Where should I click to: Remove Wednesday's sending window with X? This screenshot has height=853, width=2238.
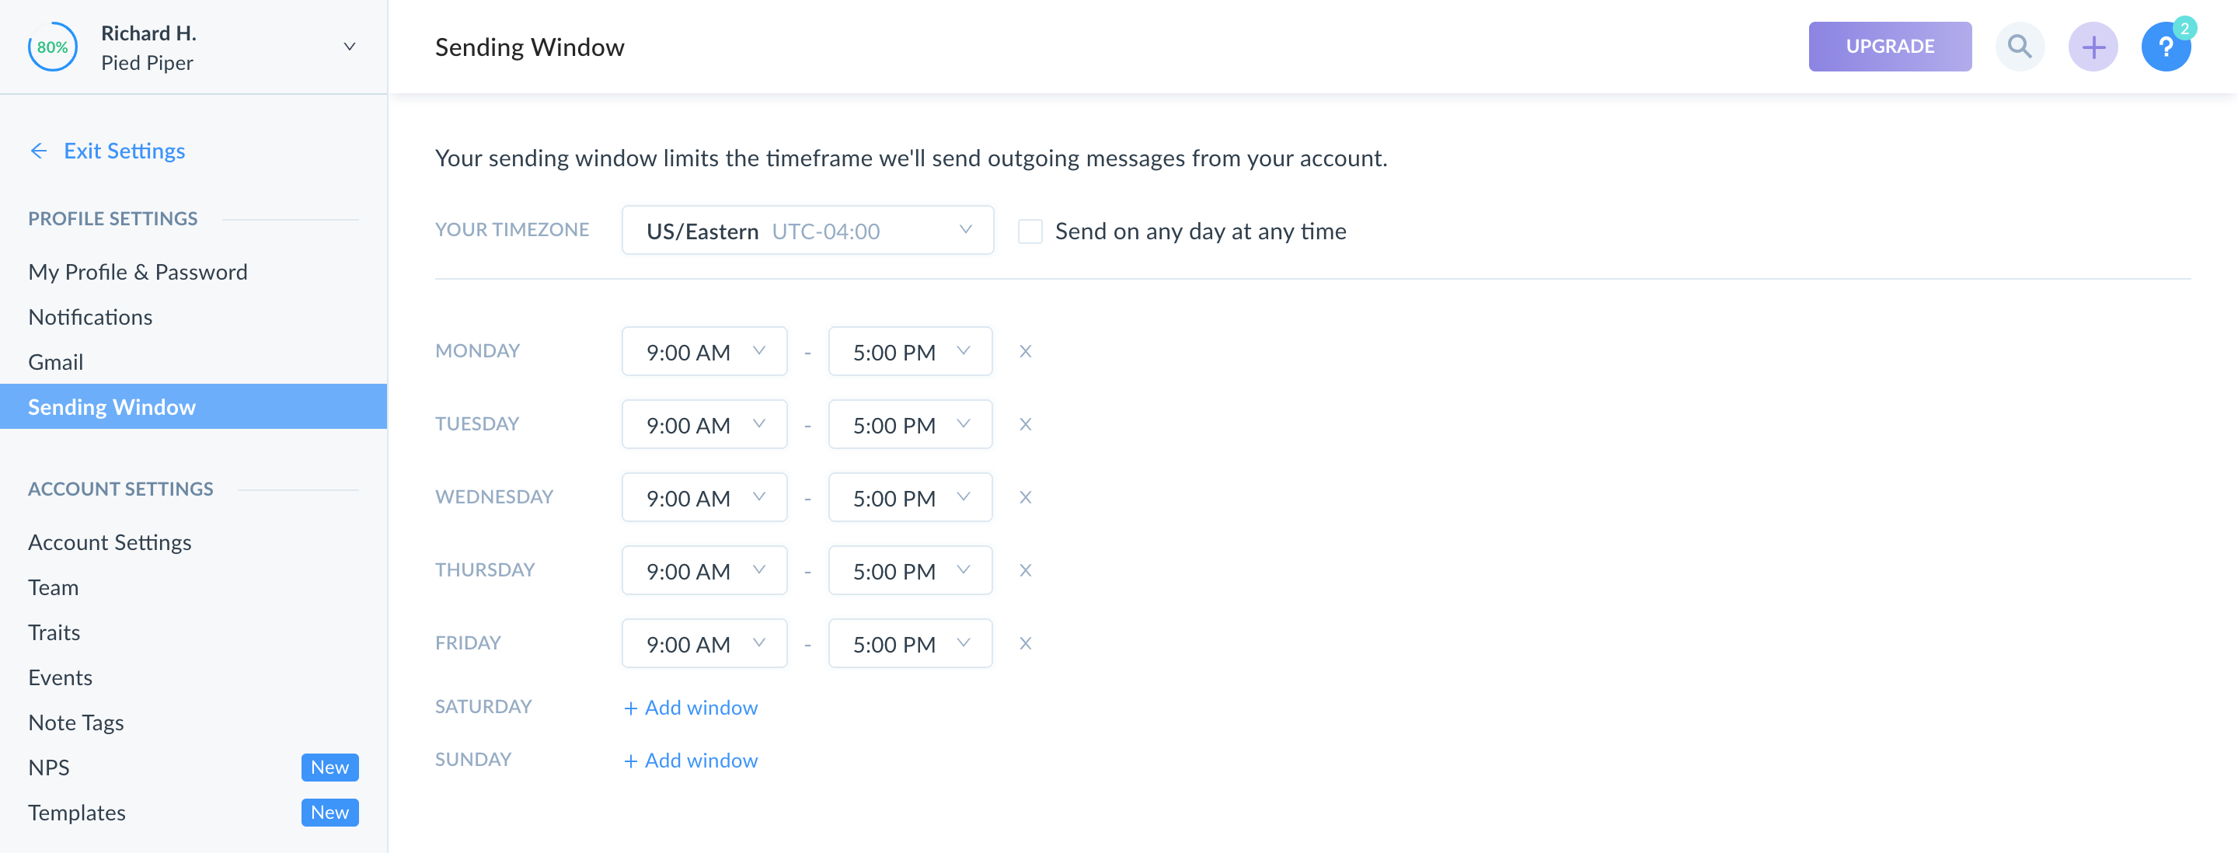pos(1025,498)
